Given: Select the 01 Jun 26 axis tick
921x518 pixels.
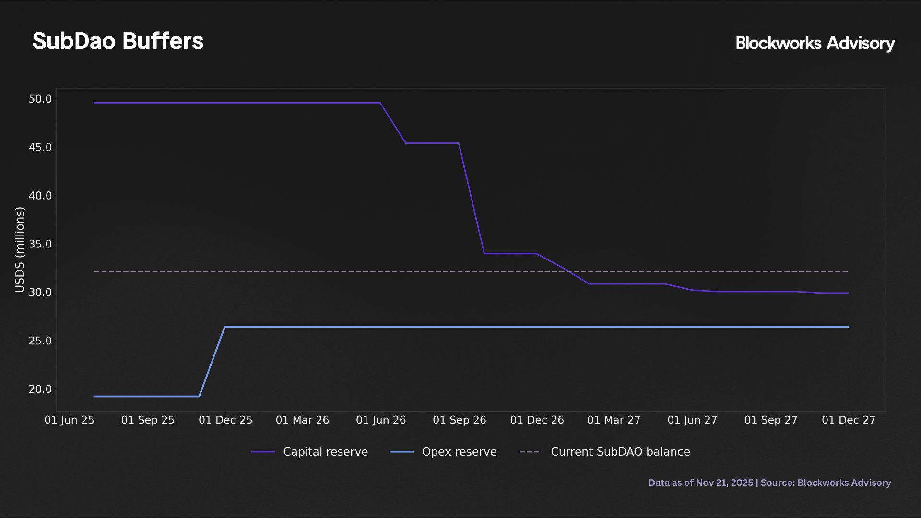Looking at the screenshot, I should point(381,420).
